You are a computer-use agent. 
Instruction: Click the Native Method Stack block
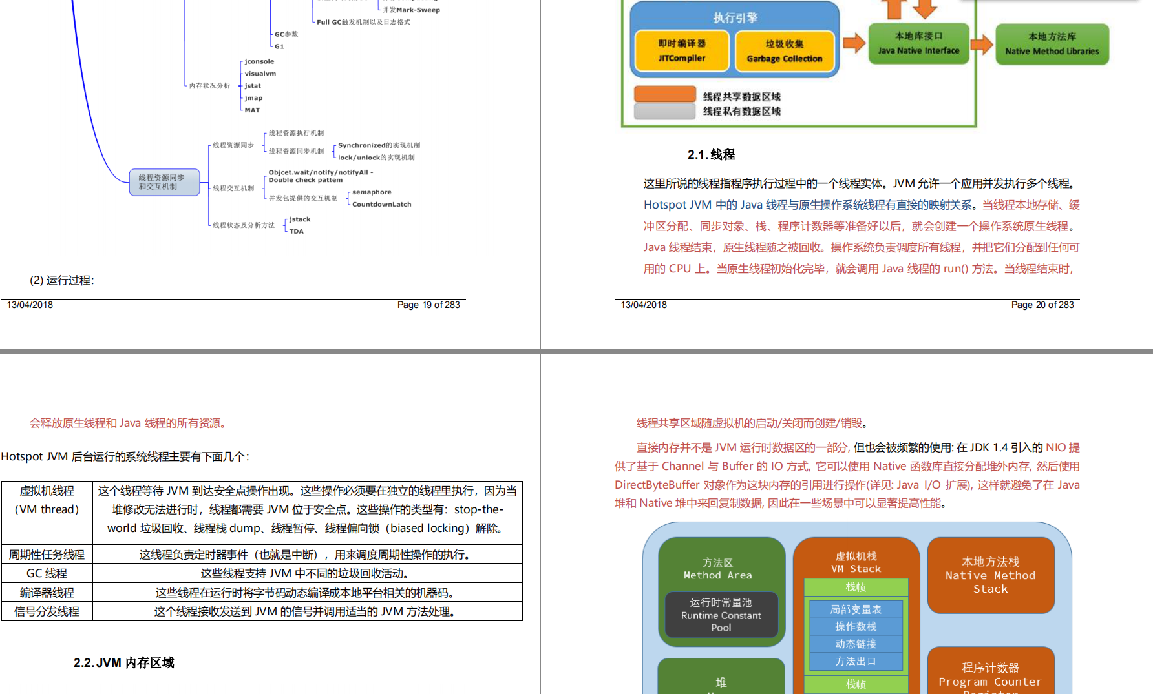pos(991,575)
